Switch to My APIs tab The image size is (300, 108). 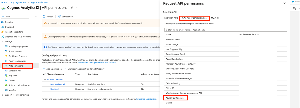215,18
